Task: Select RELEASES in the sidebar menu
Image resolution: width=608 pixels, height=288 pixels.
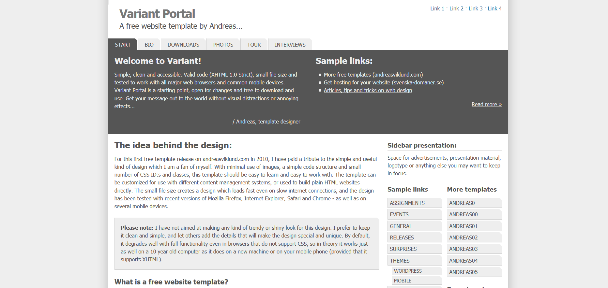Action: coord(402,238)
